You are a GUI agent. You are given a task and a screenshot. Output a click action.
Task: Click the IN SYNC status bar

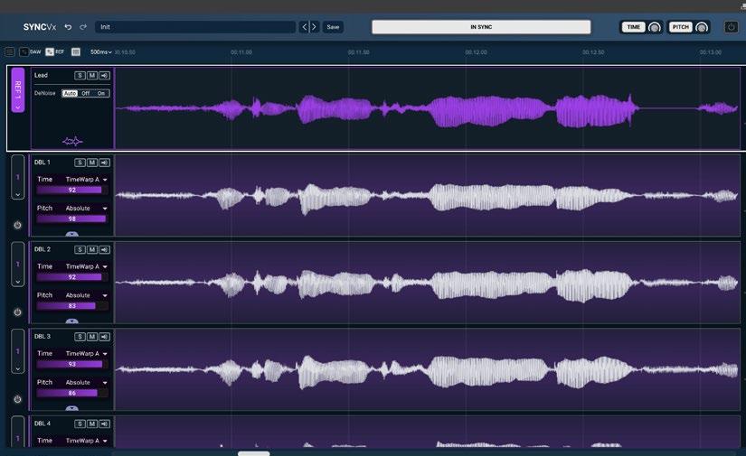(481, 27)
